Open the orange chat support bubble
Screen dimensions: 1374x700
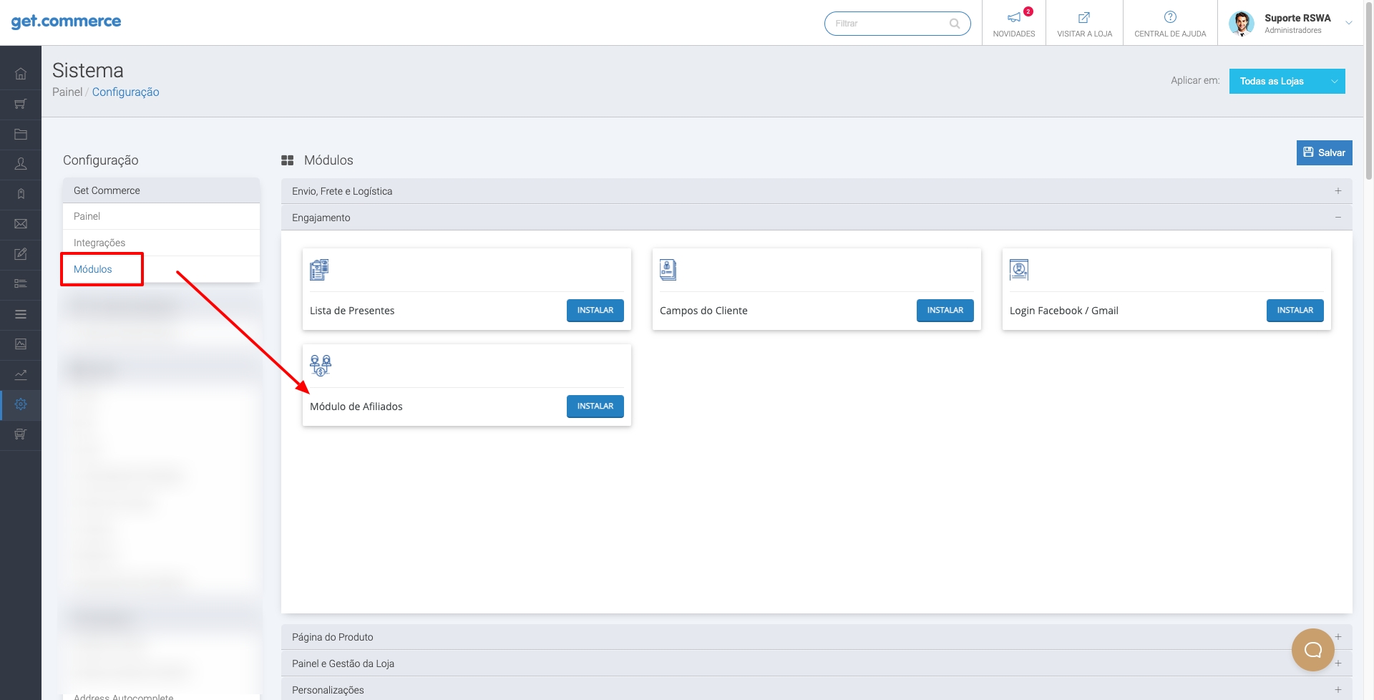(x=1312, y=650)
